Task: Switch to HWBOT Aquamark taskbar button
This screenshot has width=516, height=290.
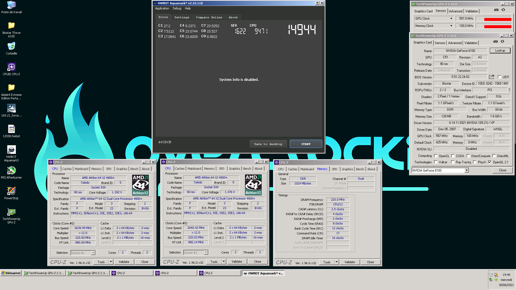Action: [x=263, y=273]
